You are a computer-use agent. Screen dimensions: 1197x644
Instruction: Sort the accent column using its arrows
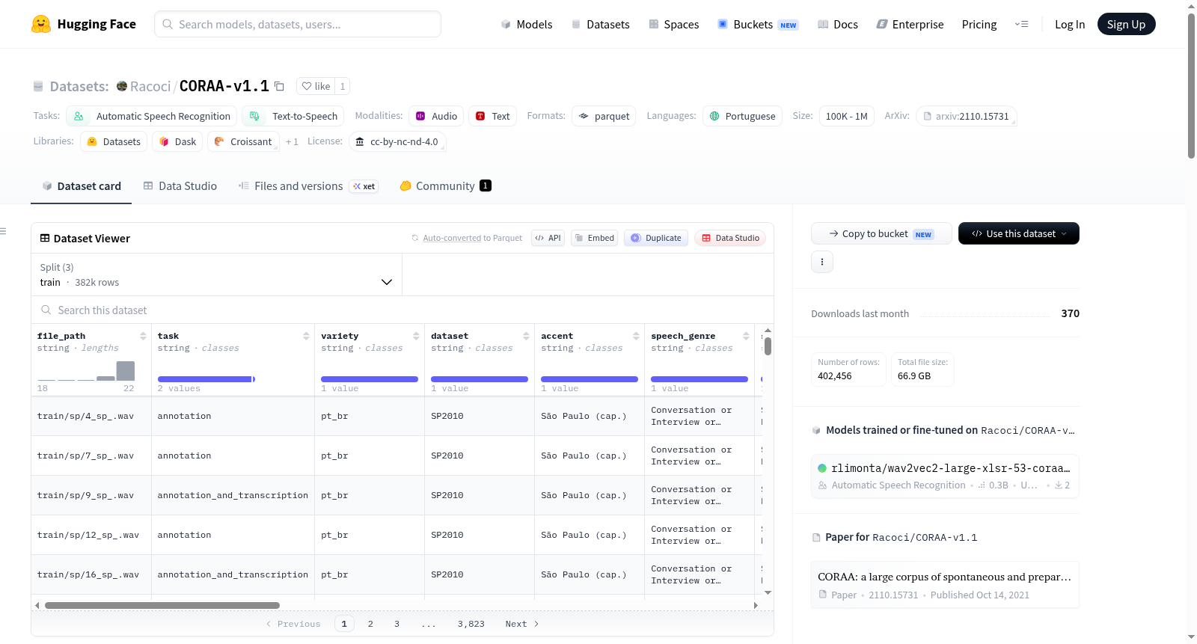click(x=636, y=336)
